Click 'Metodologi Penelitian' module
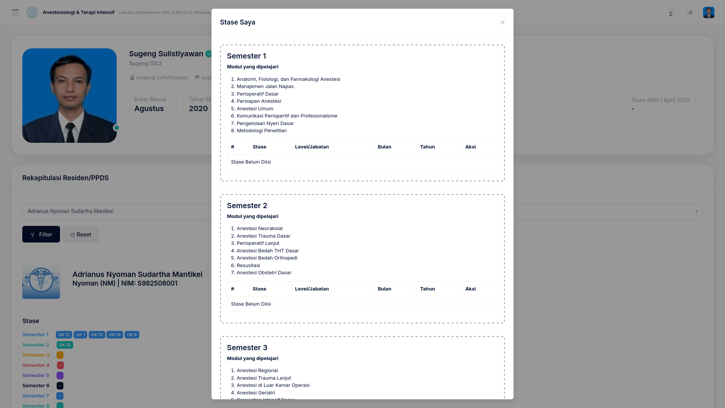The height and width of the screenshot is (408, 725). pyautogui.click(x=262, y=131)
